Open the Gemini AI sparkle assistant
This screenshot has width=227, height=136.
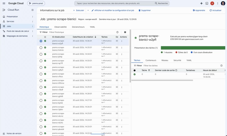coord(201,3)
